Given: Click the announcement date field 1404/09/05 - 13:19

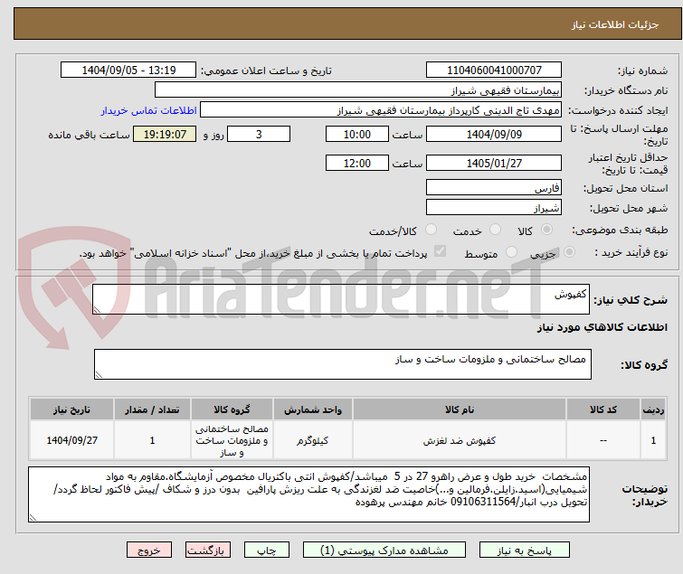Looking at the screenshot, I should (x=128, y=70).
